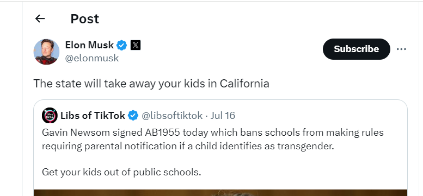The image size is (423, 196).
Task: Open Elon Musk's profile picture
Action: click(46, 52)
